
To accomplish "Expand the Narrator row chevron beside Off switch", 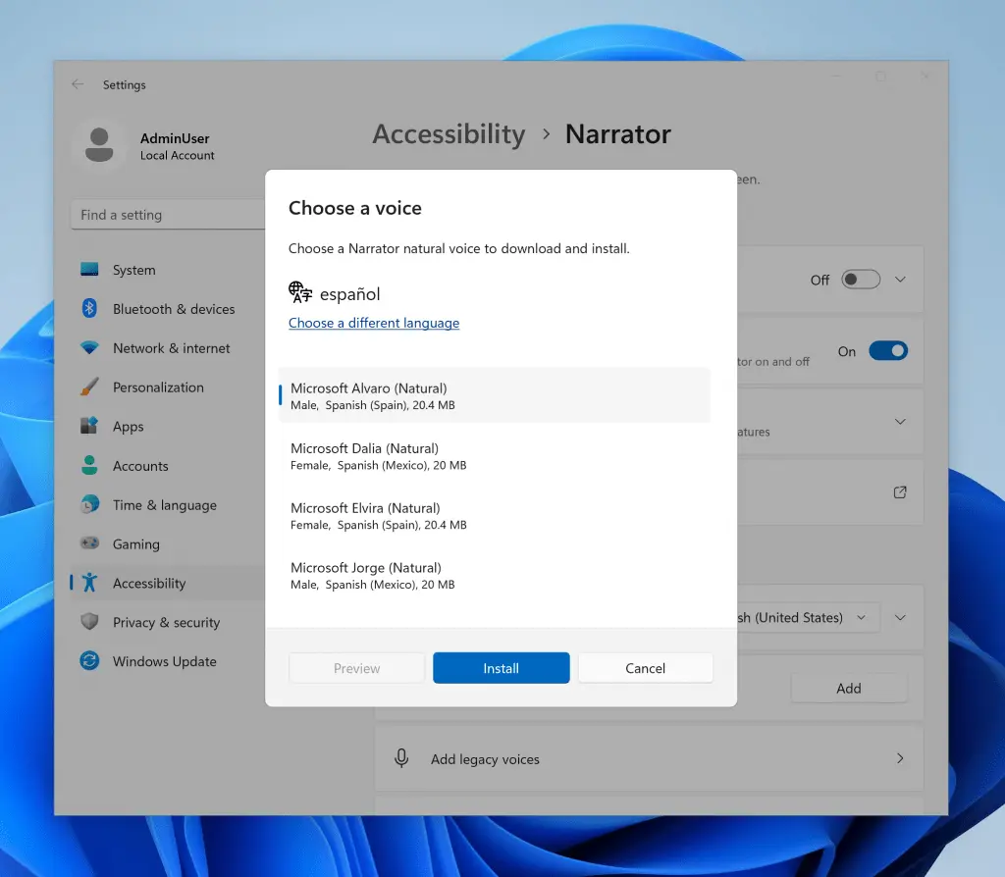I will click(900, 280).
